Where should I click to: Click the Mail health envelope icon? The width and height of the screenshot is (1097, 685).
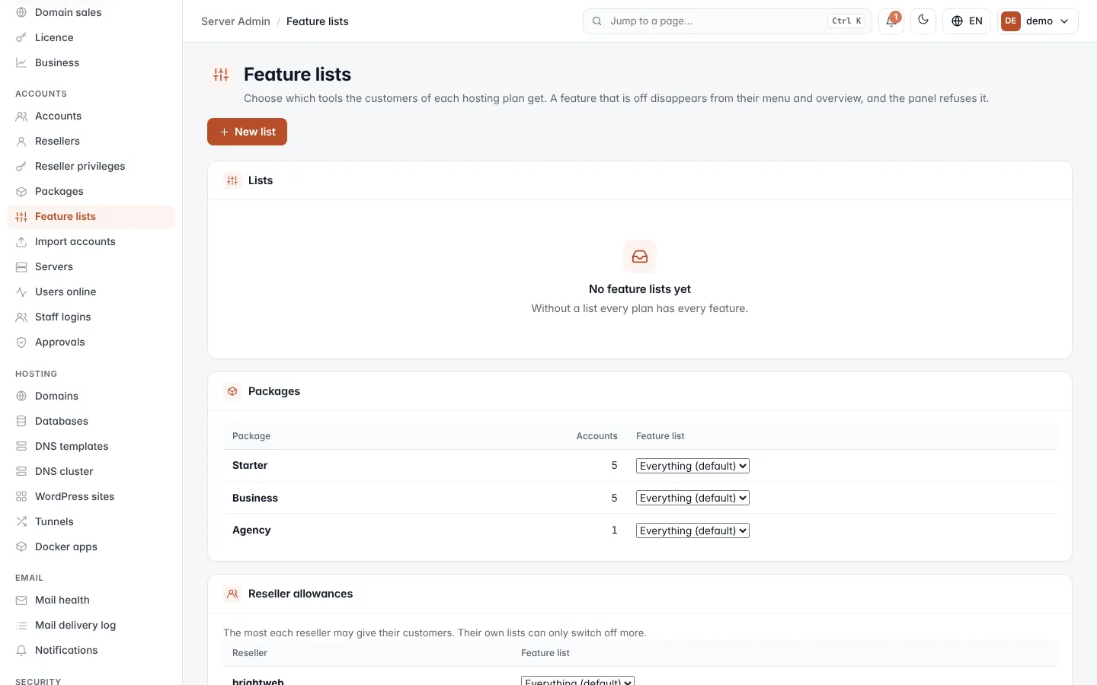coord(21,600)
